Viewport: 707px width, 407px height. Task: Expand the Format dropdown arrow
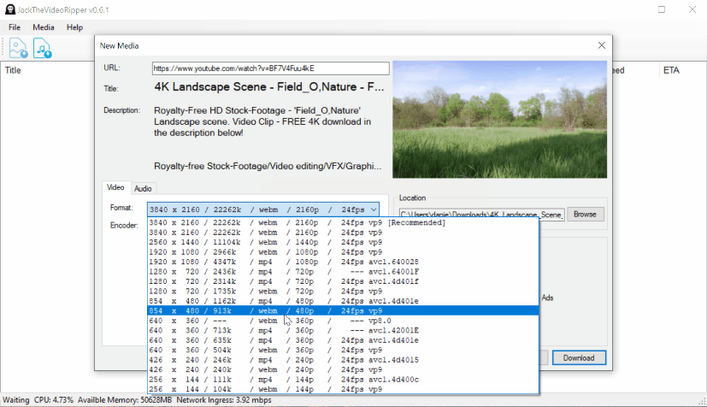tap(374, 209)
